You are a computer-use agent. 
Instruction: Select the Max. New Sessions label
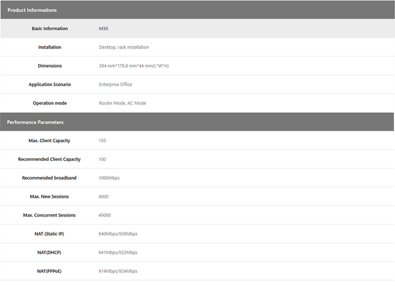point(49,197)
